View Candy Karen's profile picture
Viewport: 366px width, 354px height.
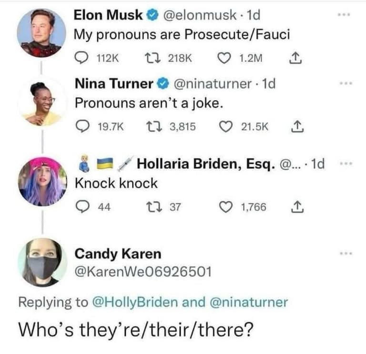[42, 262]
